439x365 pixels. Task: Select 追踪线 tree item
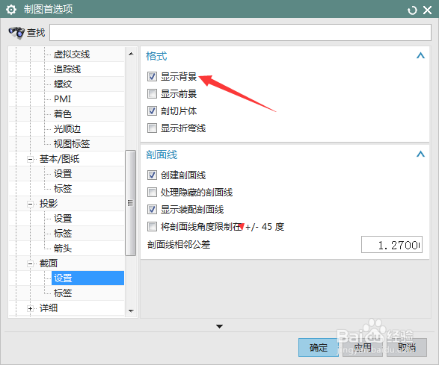pos(67,69)
